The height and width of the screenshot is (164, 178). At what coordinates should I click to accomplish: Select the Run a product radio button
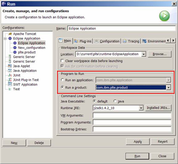[x=62, y=87]
